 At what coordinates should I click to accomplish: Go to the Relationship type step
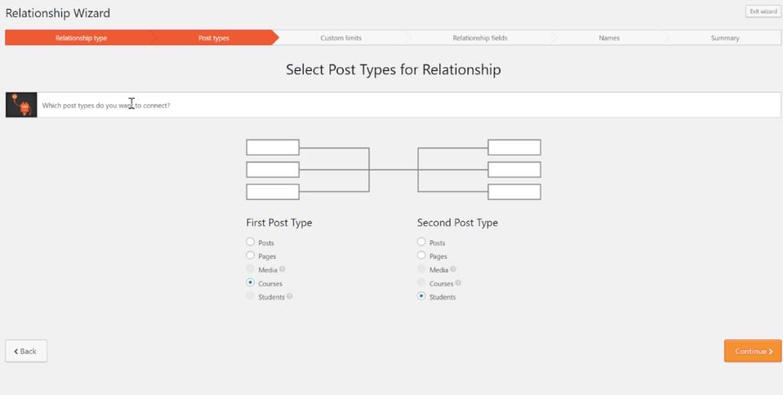click(x=81, y=38)
